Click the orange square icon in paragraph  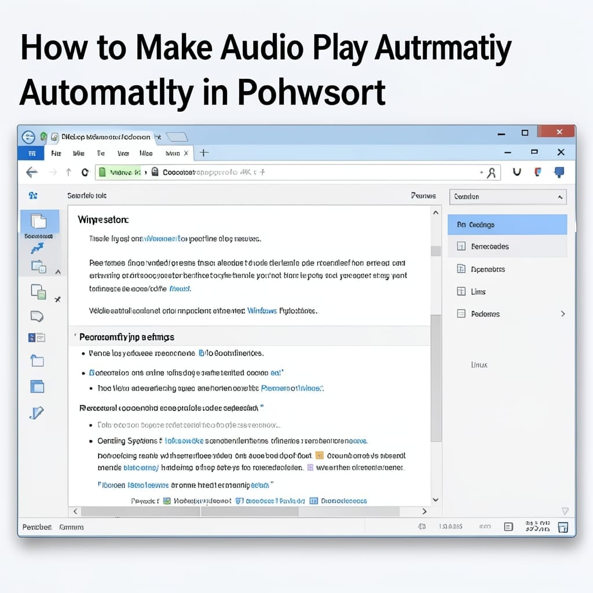(x=319, y=455)
